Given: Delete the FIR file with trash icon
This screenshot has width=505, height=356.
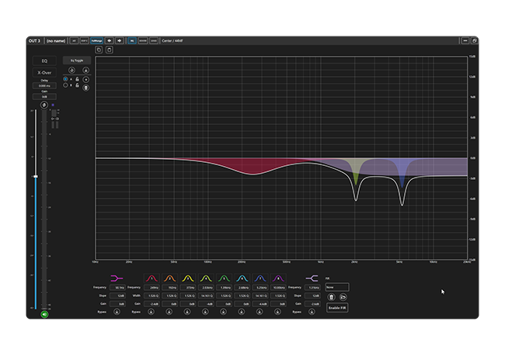Looking at the screenshot, I should [x=332, y=297].
